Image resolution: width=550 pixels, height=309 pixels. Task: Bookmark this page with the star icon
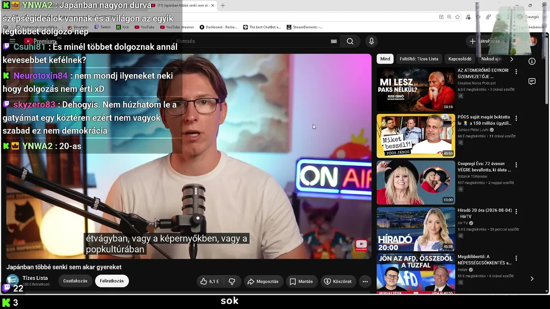click(458, 17)
